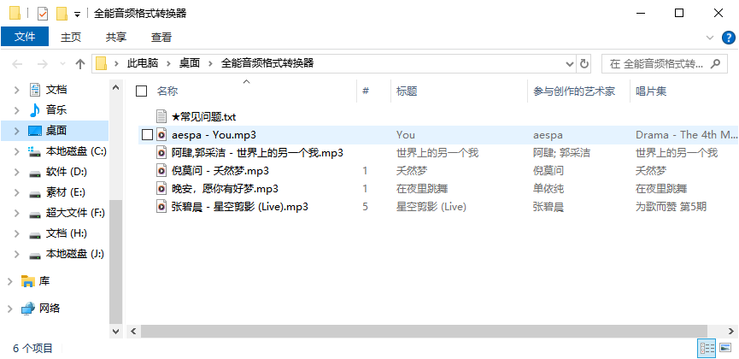Image resolution: width=739 pixels, height=359 pixels.
Task: Select file name 张碧晨 - 星空剪影 (Live).mp3
Action: pos(240,207)
